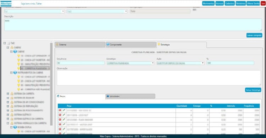Screen dimensions: 266x138
Task: Click the tree panel vertical scrollbar
Action: click(x=51, y=84)
